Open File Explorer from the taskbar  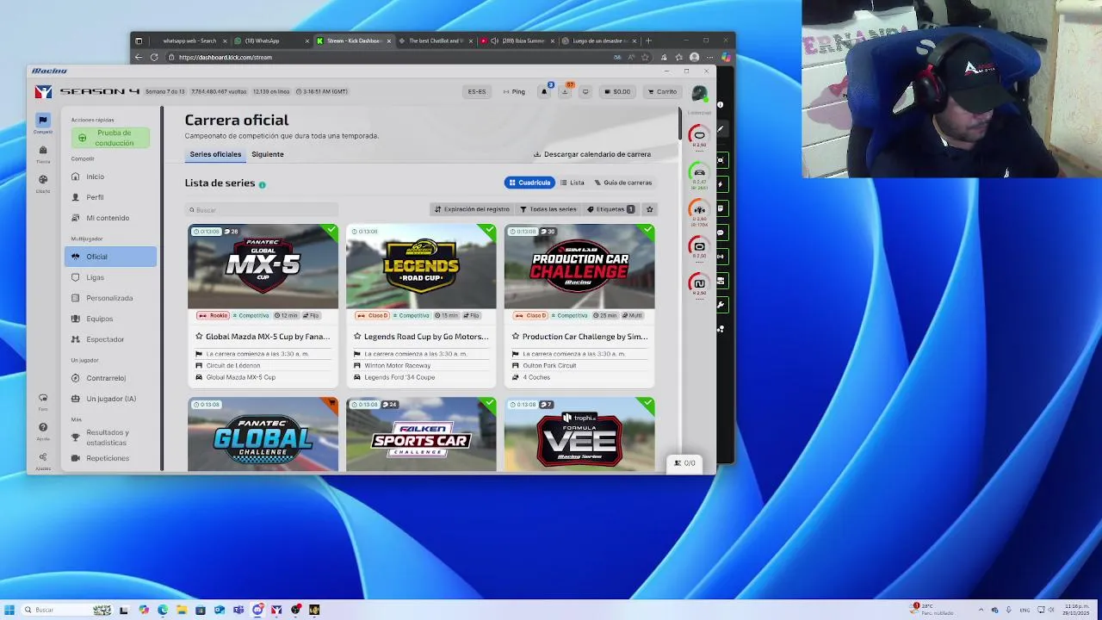(x=182, y=610)
